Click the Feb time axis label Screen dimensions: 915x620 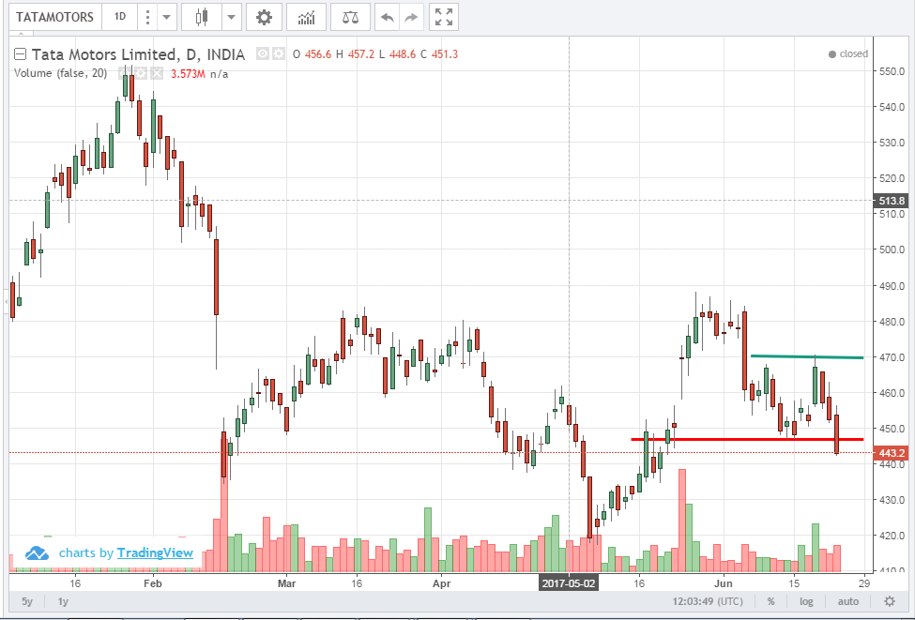pyautogui.click(x=152, y=583)
